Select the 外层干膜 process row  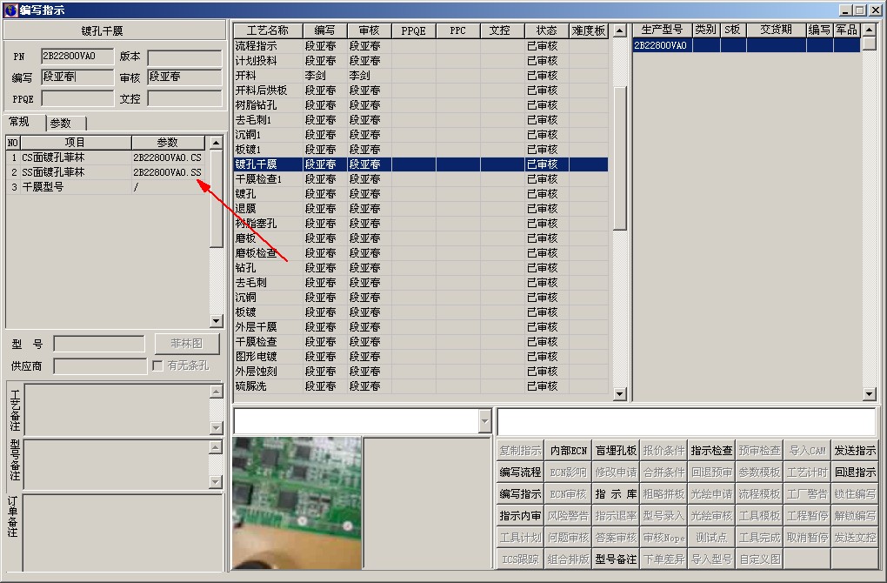(x=421, y=326)
